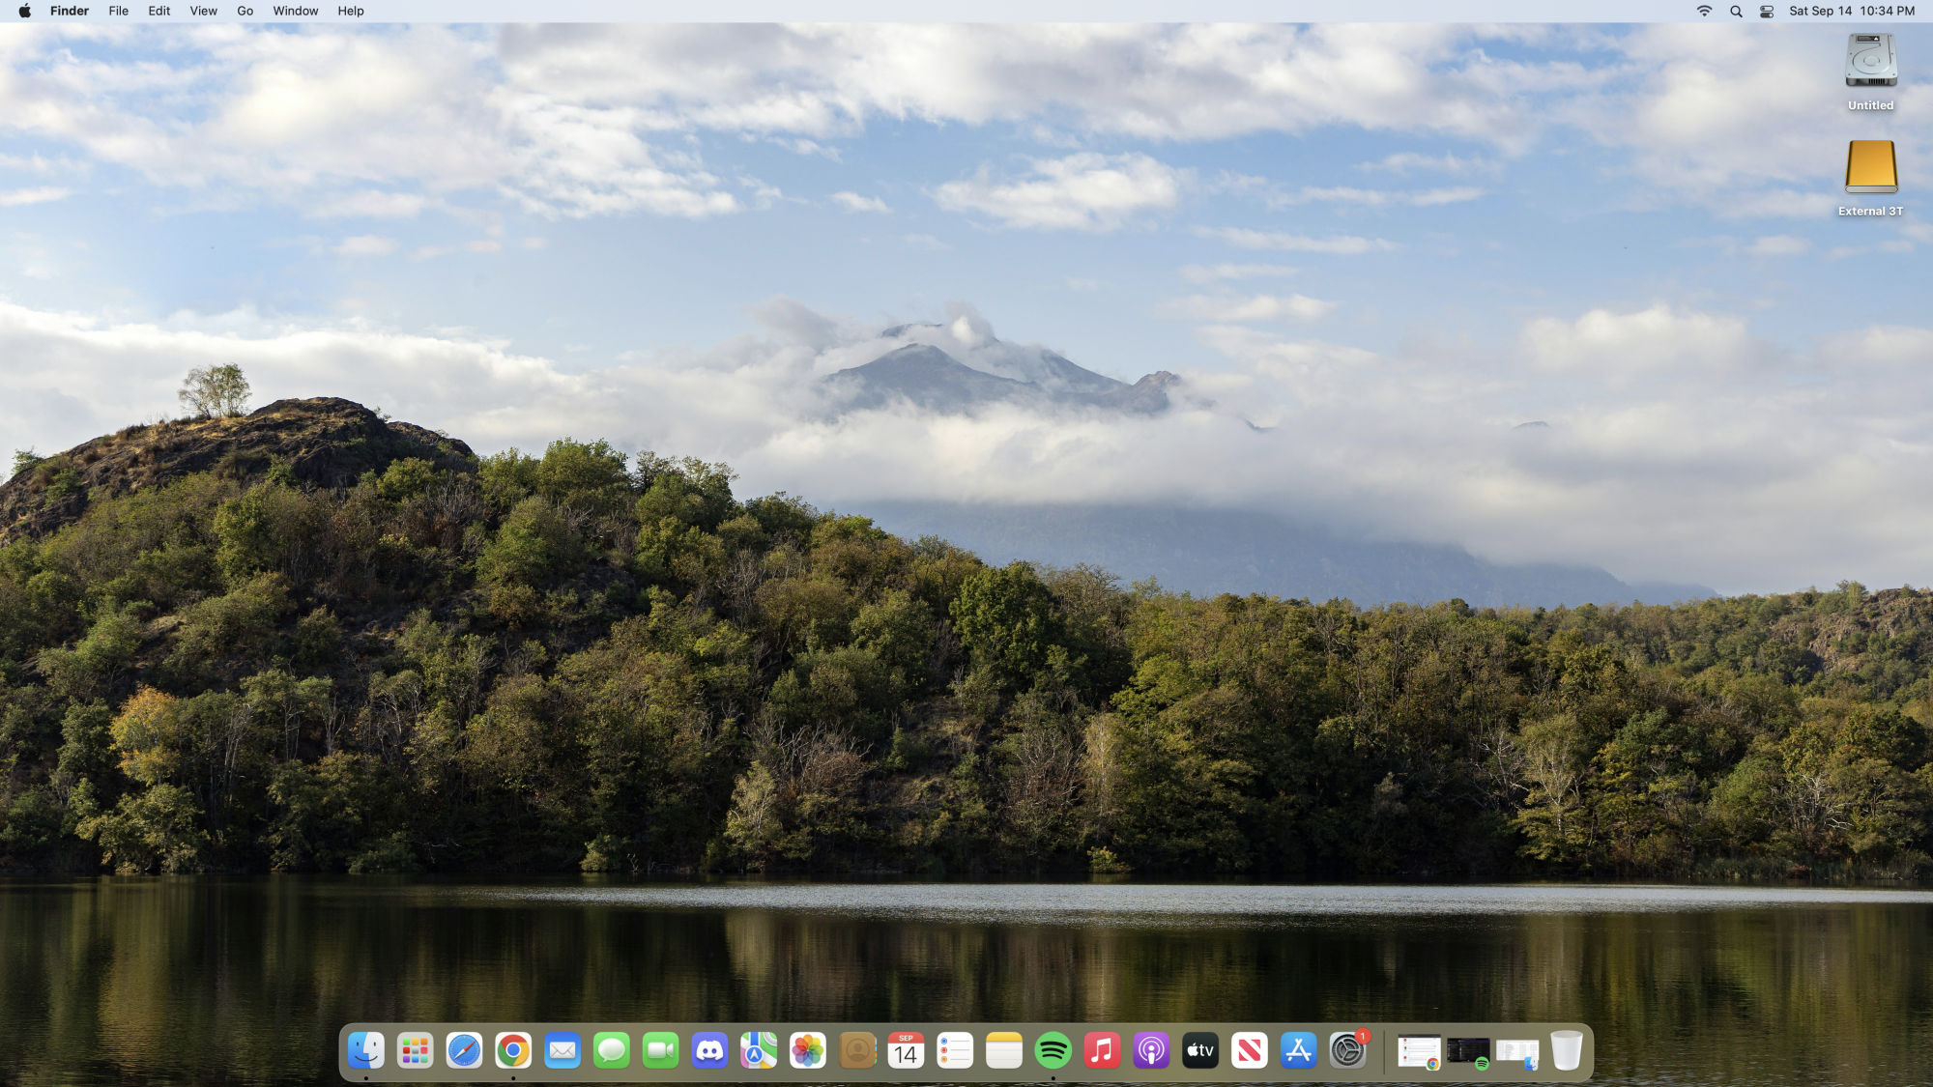Image resolution: width=1933 pixels, height=1087 pixels.
Task: Expand the Go menu
Action: pos(245,12)
